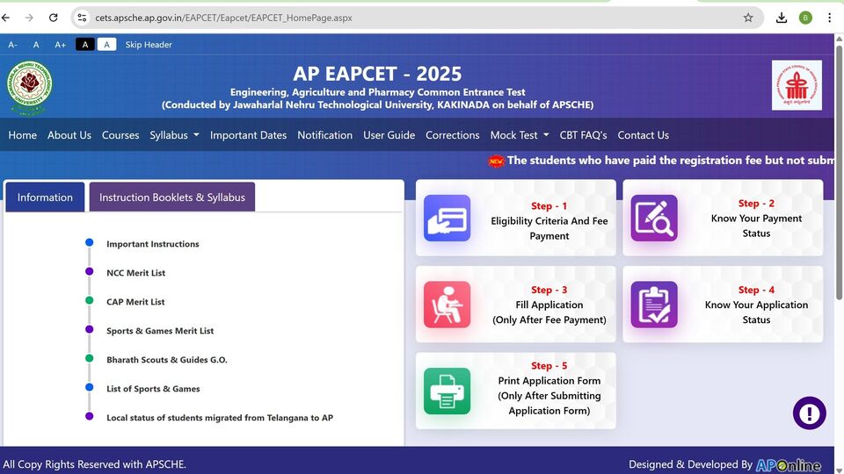
Task: Open Notification menu item
Action: tap(325, 135)
